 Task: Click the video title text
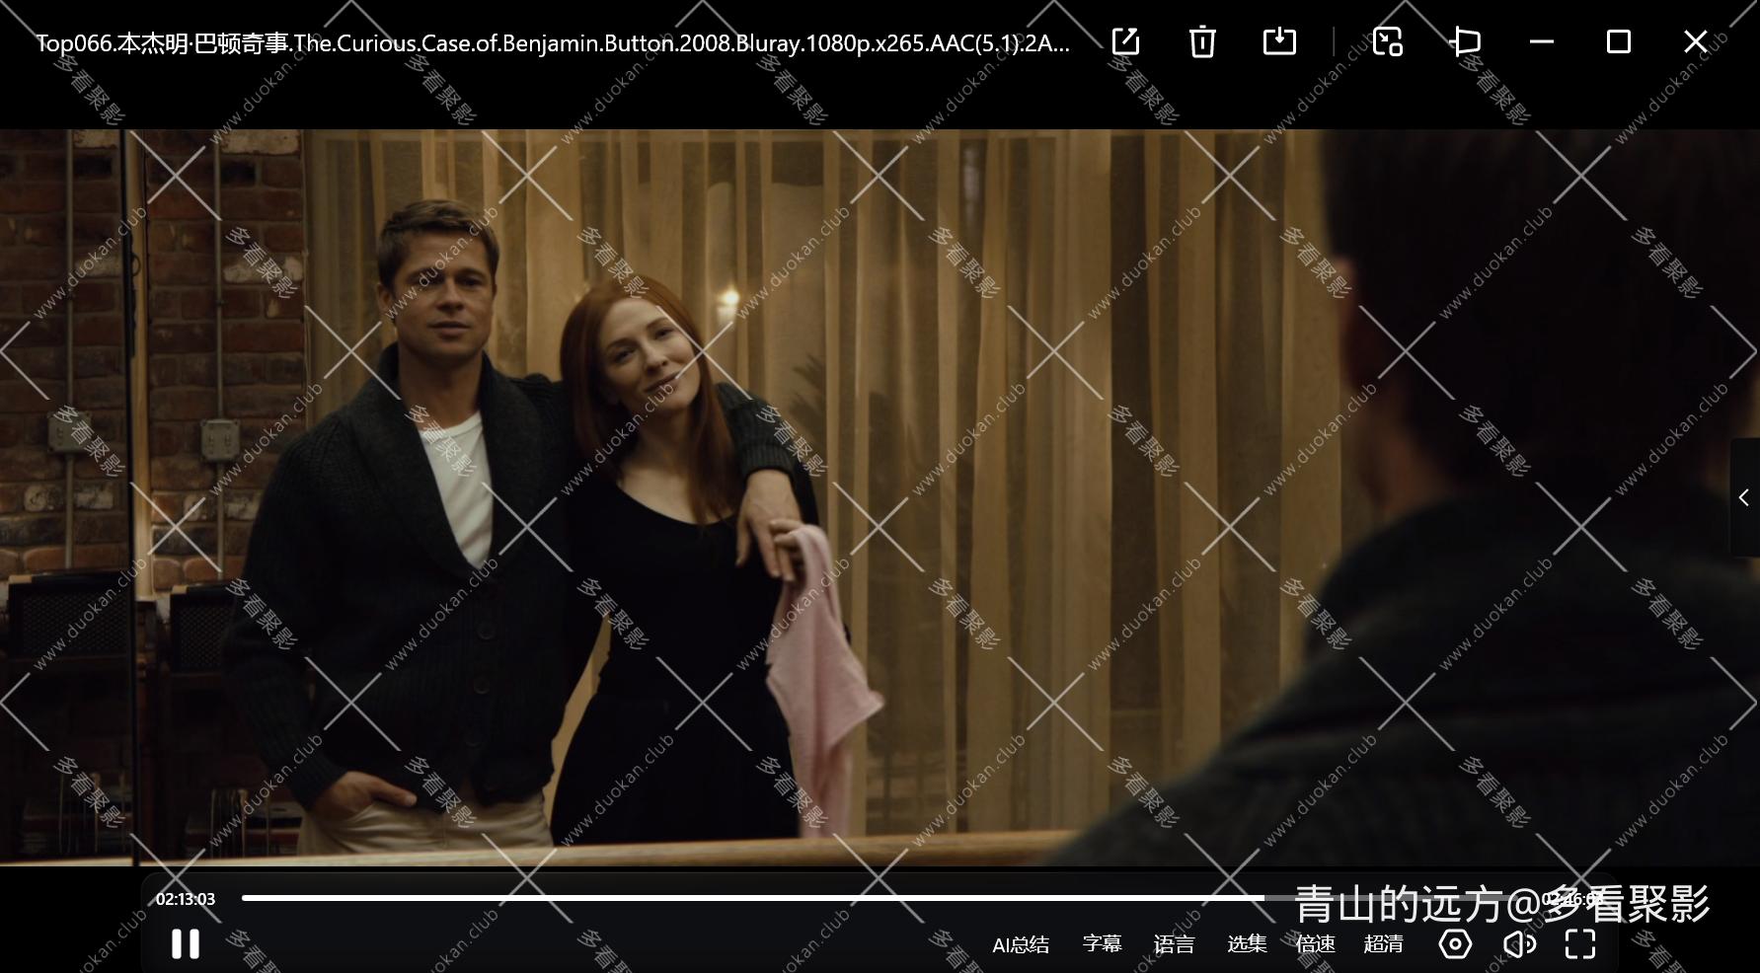click(553, 42)
